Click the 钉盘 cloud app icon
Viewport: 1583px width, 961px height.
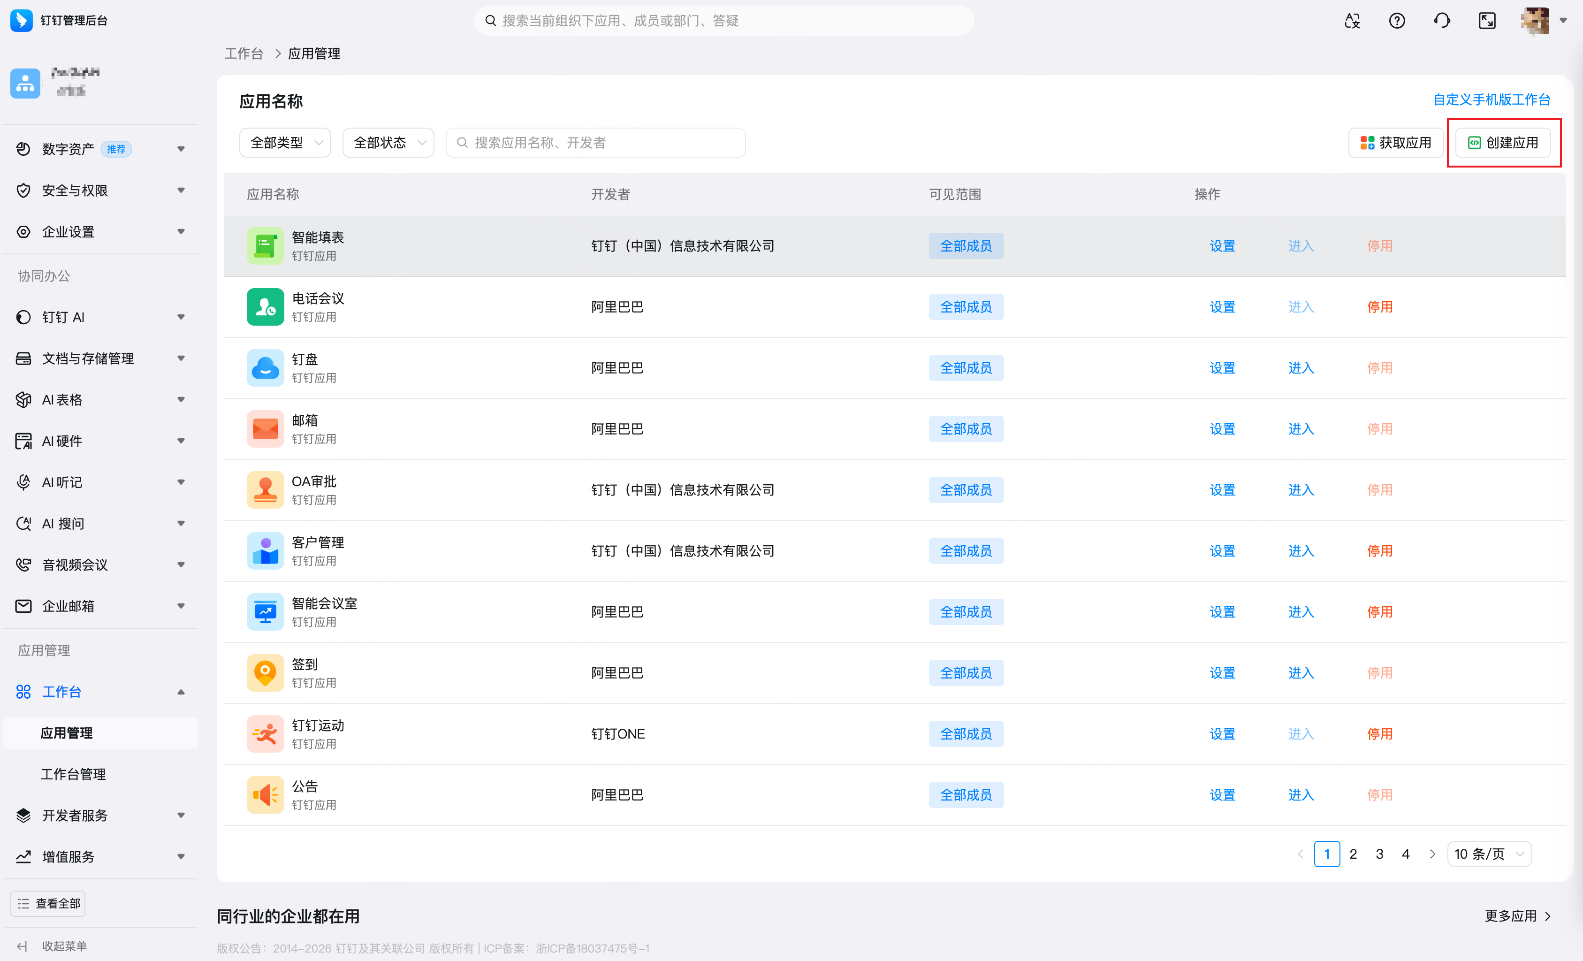(265, 368)
